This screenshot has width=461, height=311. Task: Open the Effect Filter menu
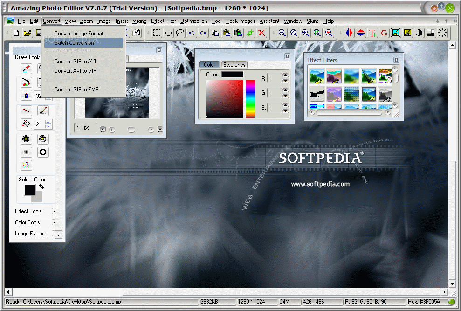[164, 21]
